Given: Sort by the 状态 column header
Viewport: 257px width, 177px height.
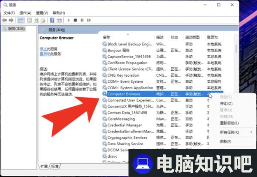Looking at the screenshot, I should [x=176, y=37].
